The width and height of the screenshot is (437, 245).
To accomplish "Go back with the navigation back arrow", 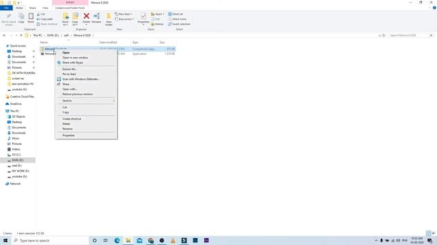I will coord(4,35).
